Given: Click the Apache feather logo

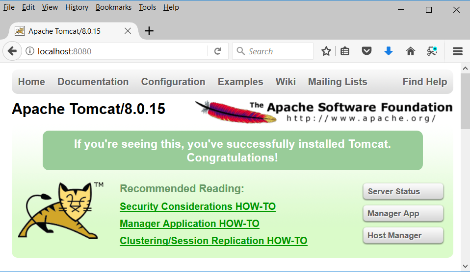Looking at the screenshot, I should pyautogui.click(x=236, y=112).
